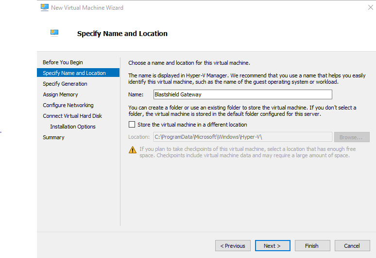Click Finish to create the virtual machine
This screenshot has width=376, height=258.
point(312,246)
